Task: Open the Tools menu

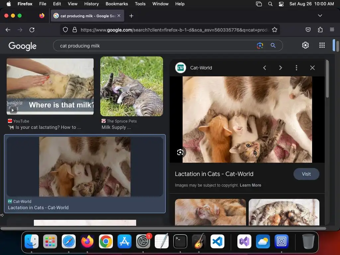Action: [x=140, y=4]
